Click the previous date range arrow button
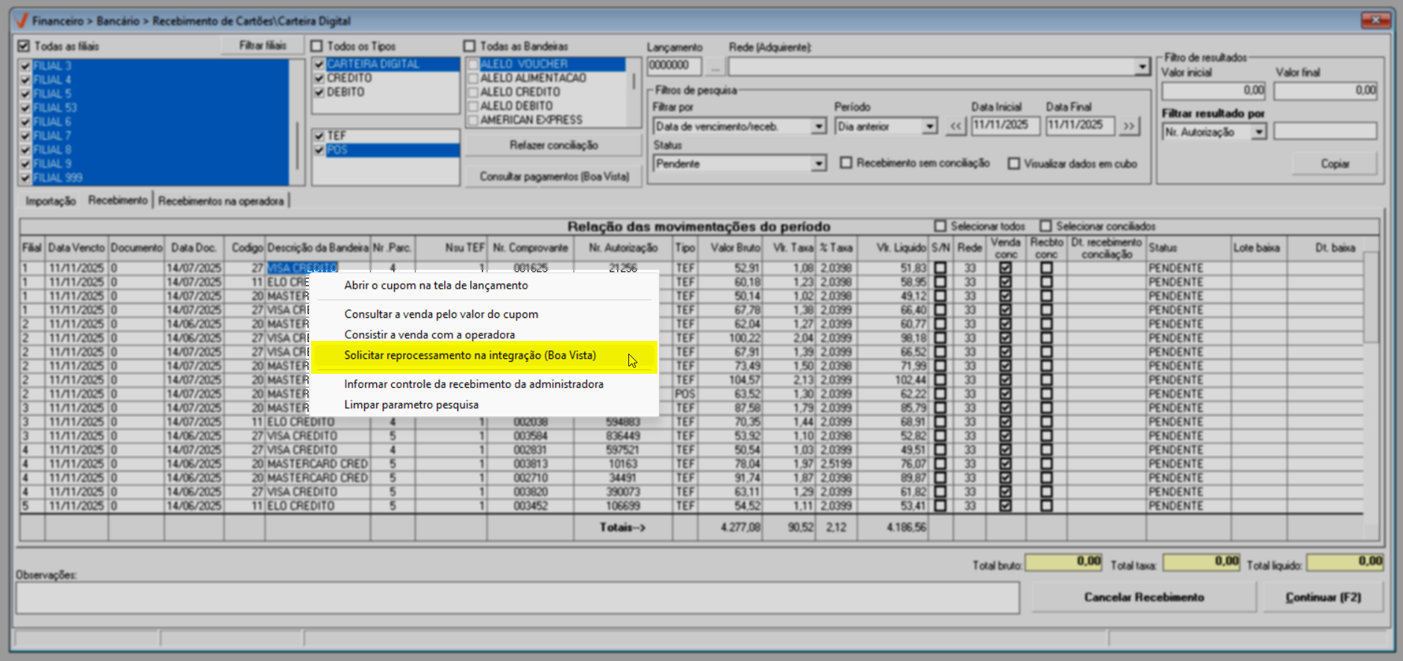Viewport: 1403px width, 661px height. coord(956,126)
